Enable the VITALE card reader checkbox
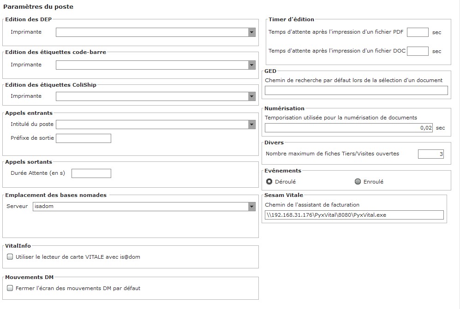 click(x=10, y=257)
